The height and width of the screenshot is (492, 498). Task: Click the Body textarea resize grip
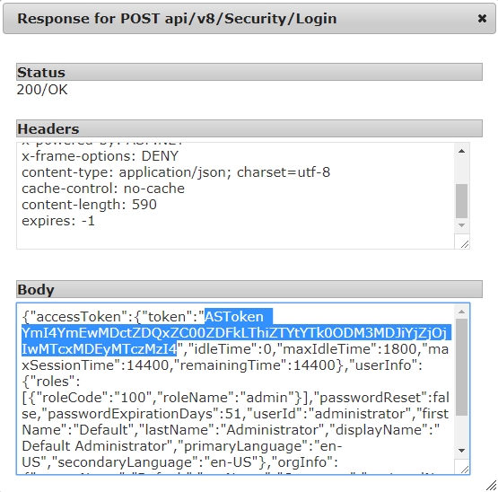pos(464,469)
